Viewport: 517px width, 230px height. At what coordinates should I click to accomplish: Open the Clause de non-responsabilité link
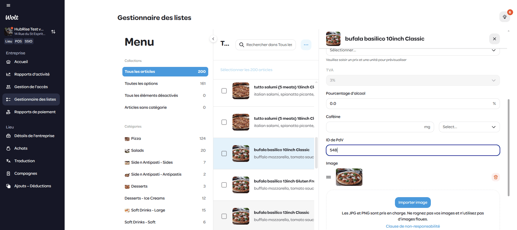pyautogui.click(x=413, y=226)
